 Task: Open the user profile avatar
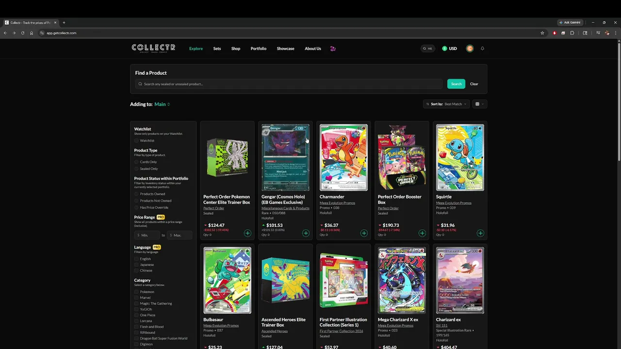pyautogui.click(x=470, y=48)
